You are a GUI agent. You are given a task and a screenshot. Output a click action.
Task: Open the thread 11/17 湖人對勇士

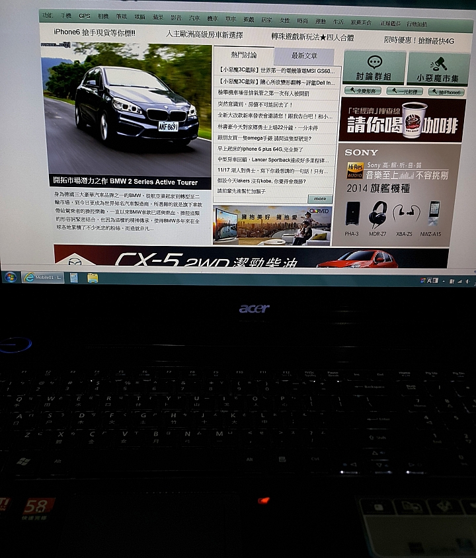pos(272,171)
